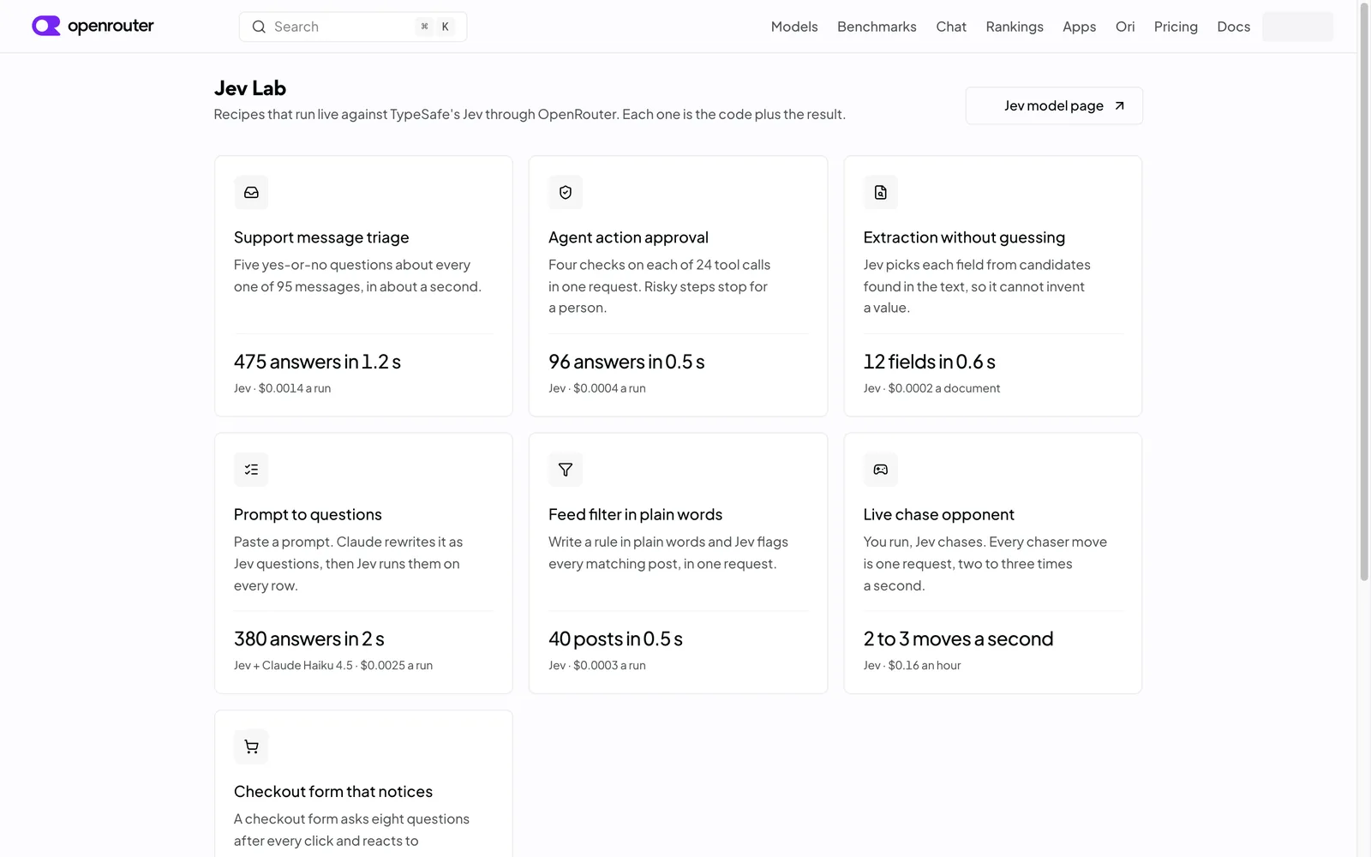
Task: Open Rankings in the top navigation
Action: (x=1015, y=27)
